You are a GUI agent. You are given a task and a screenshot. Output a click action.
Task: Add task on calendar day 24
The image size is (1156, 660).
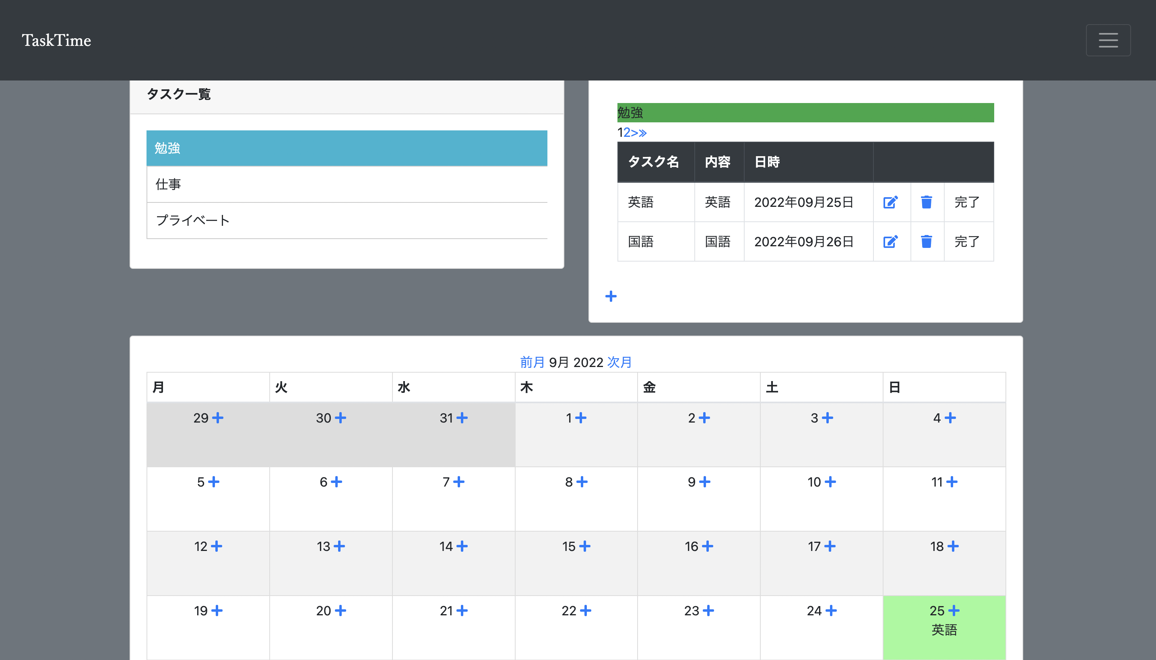(x=831, y=610)
